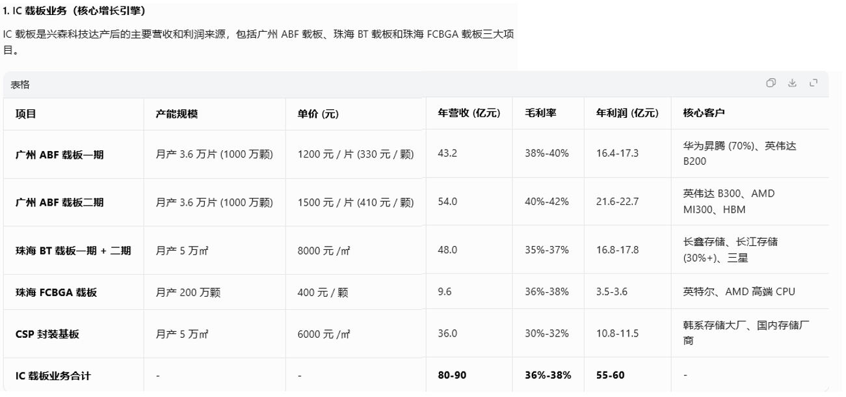Click the IC 载板业务合计 total row label
Screen dimensions: 846x397
(x=53, y=376)
